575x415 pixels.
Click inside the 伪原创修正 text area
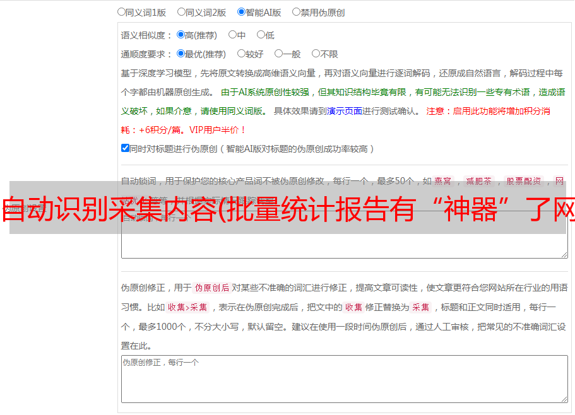tap(345, 379)
